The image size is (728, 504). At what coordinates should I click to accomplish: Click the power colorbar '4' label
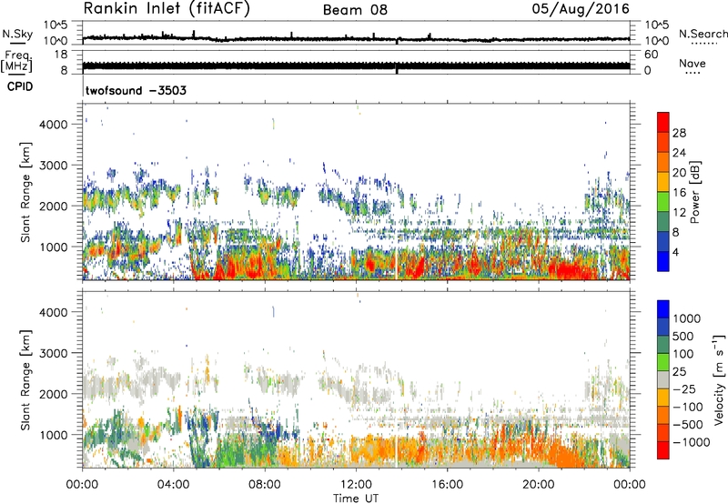point(675,252)
